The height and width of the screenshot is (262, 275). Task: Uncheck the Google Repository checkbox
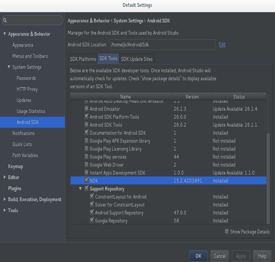(x=92, y=220)
